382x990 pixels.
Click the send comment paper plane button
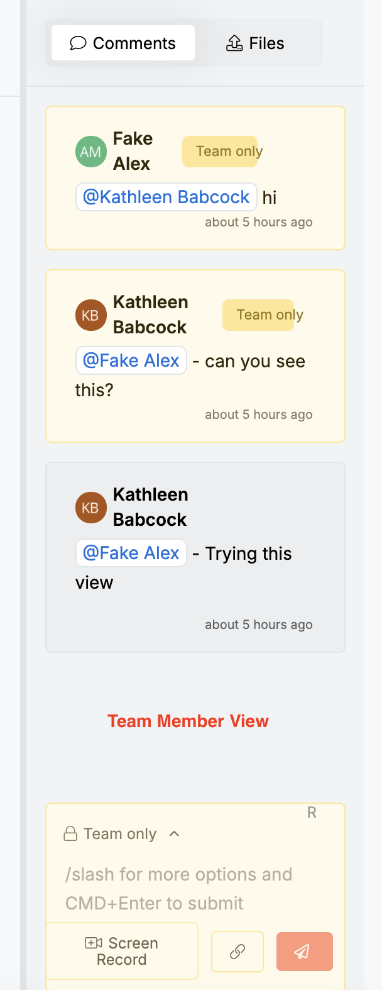[x=304, y=951]
